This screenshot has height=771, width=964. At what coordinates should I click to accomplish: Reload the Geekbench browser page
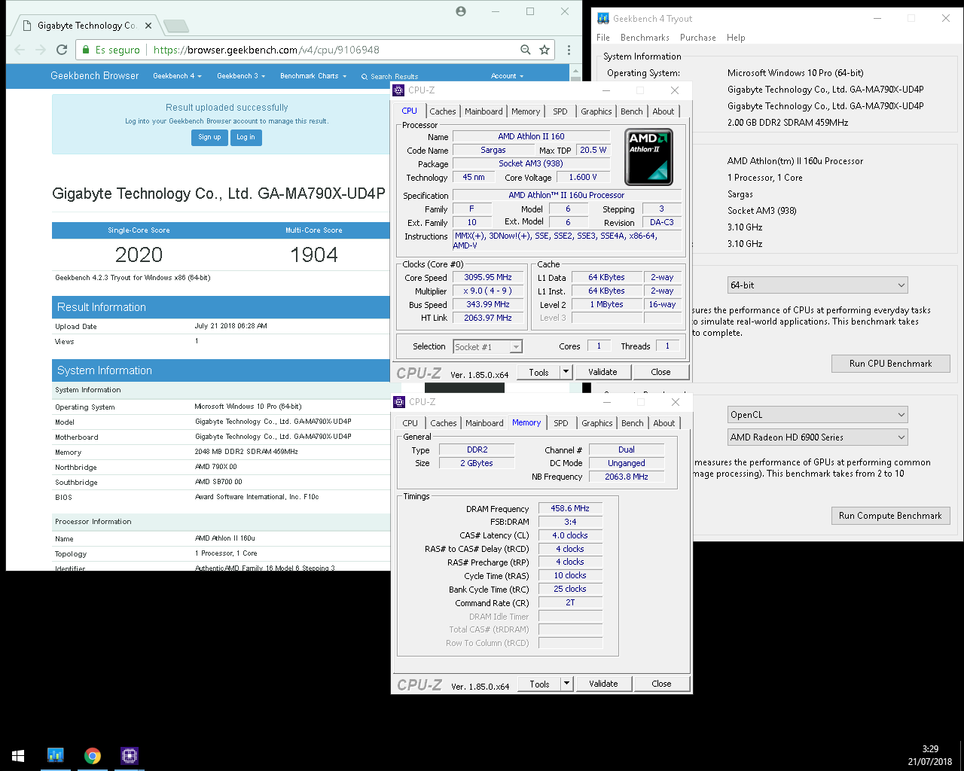62,50
